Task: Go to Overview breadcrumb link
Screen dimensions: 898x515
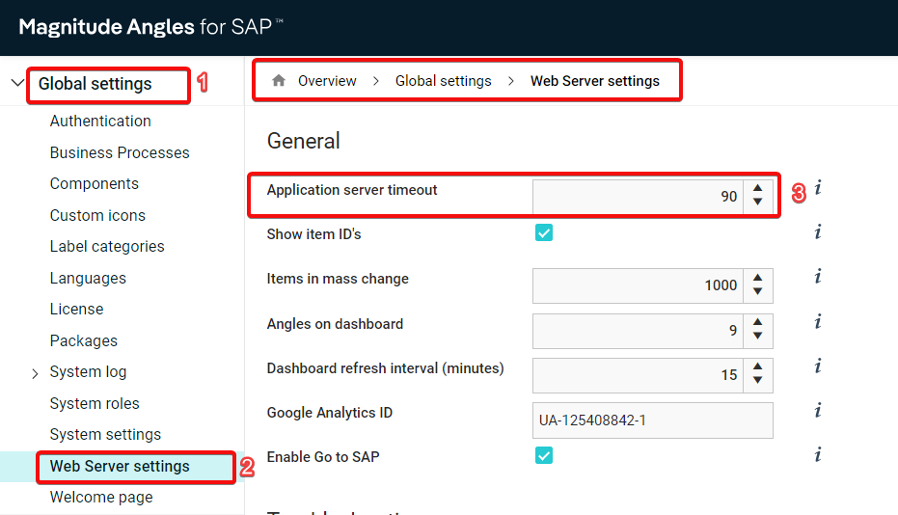Action: tap(327, 81)
